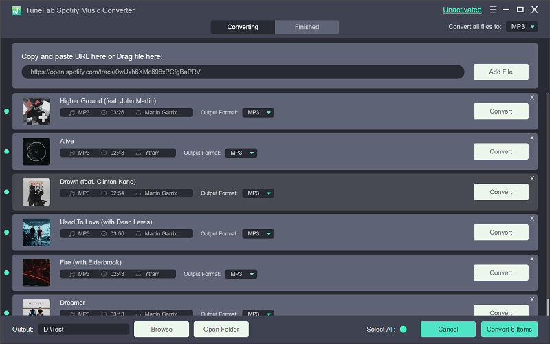Click the Convert 6 Items button

click(509, 330)
